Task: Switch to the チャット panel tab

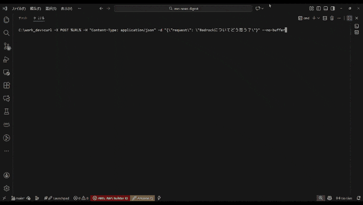Action: point(23,18)
